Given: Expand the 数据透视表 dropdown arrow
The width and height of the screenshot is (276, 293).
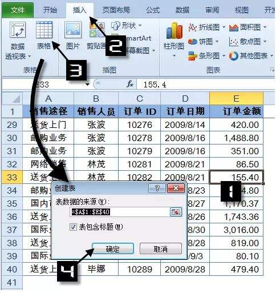Looking at the screenshot, I should pyautogui.click(x=30, y=57).
